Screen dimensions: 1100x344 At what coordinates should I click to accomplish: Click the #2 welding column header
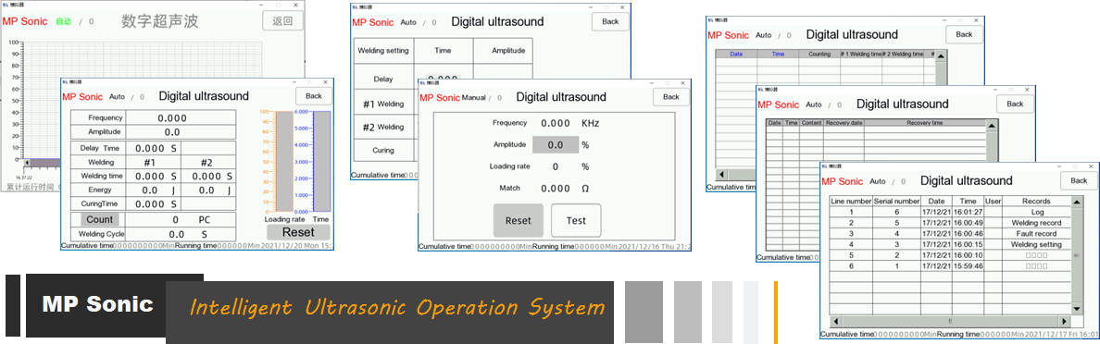point(207,162)
